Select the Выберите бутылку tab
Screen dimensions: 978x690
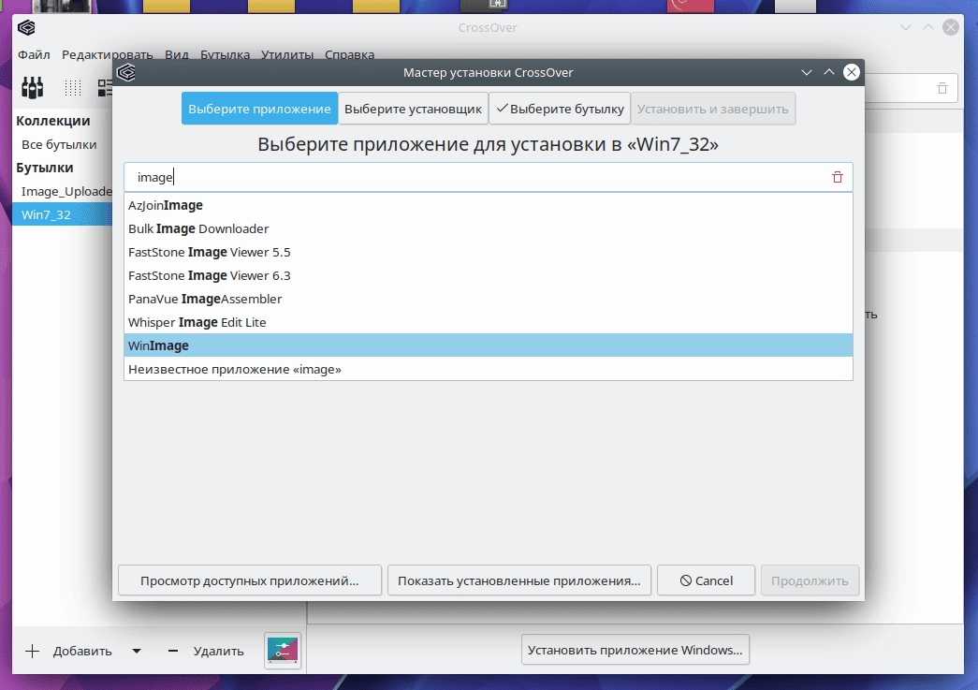point(560,109)
